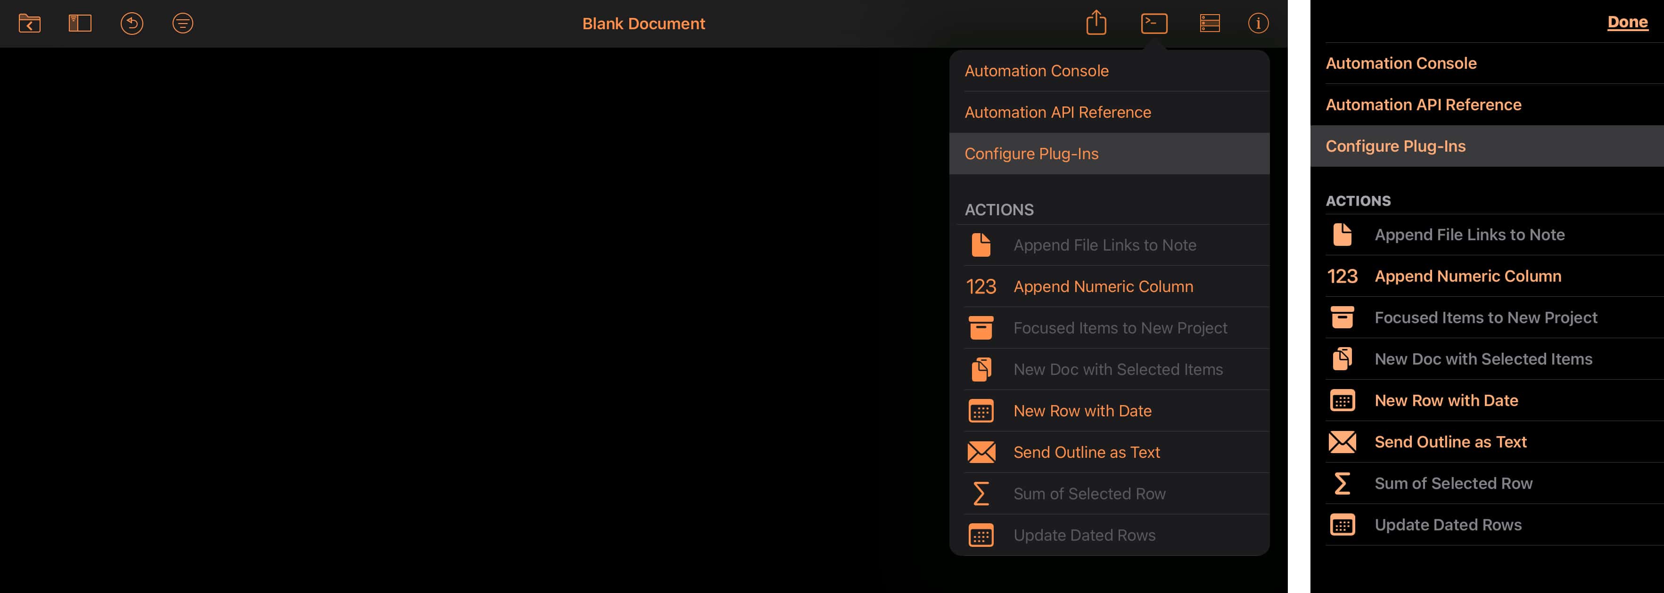This screenshot has height=593, width=1664.
Task: Open the share/export panel icon
Action: tap(1097, 21)
